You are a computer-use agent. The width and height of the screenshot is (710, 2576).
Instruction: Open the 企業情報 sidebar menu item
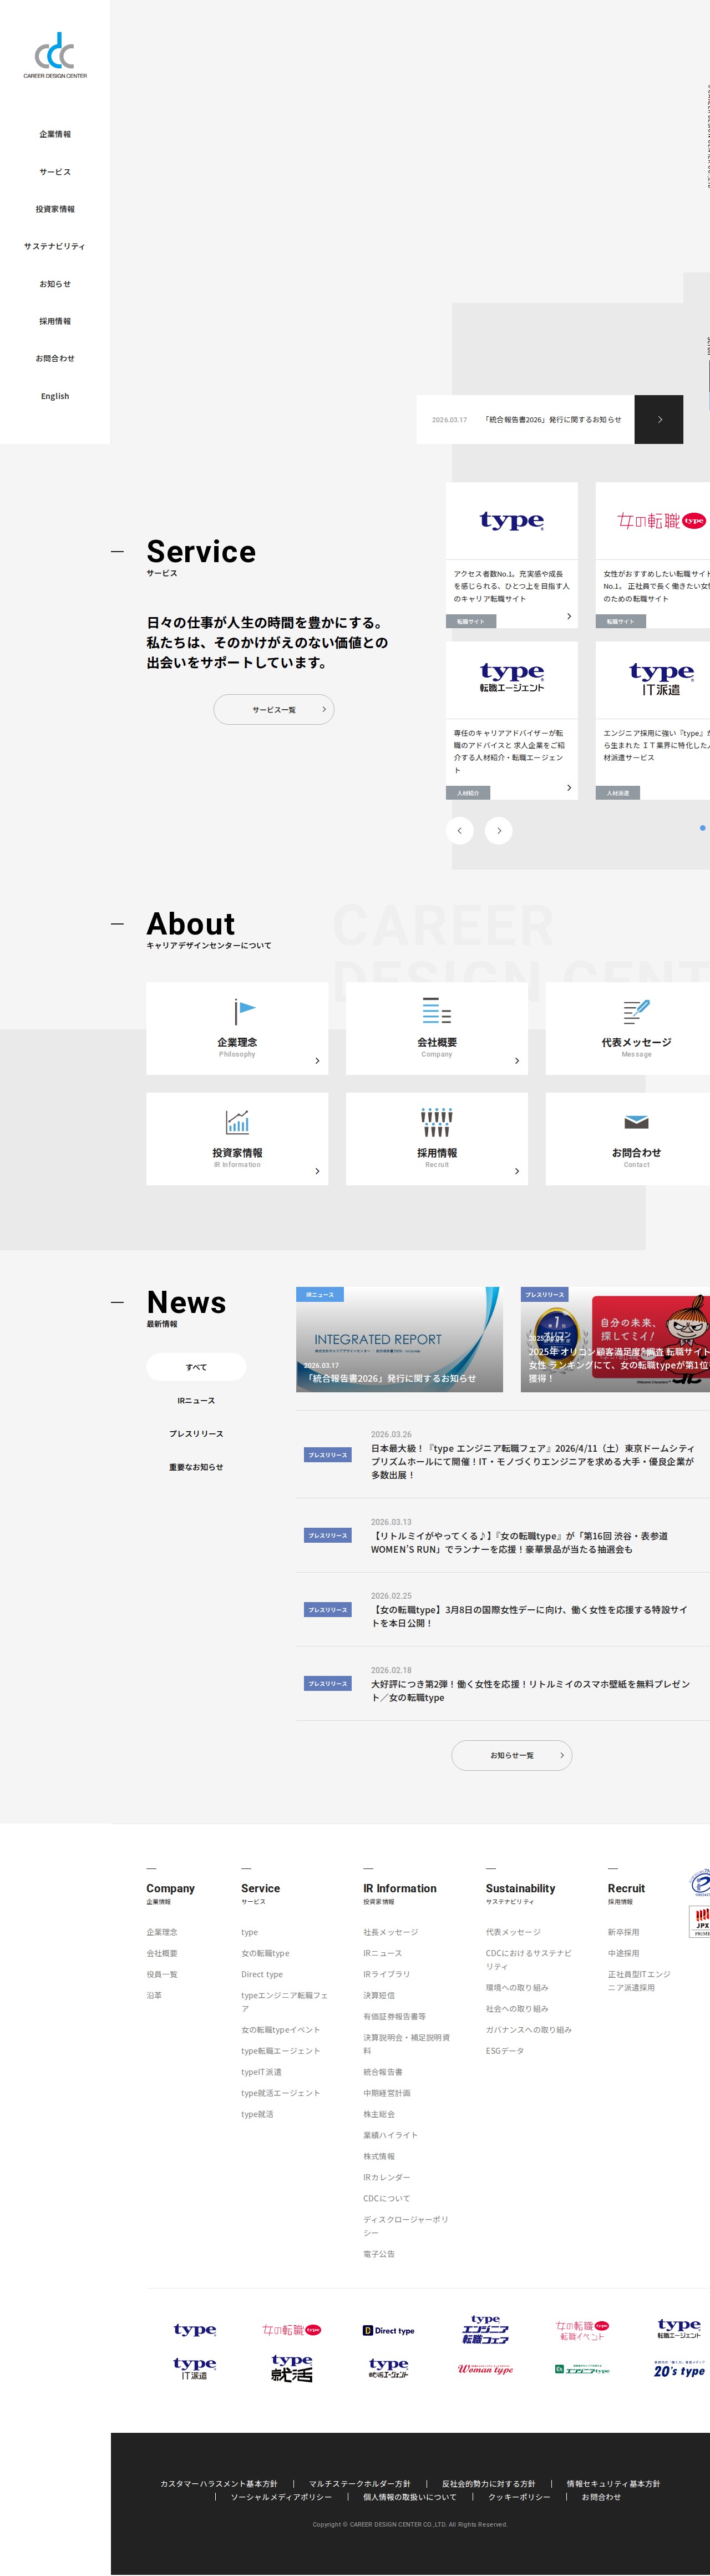[55, 134]
